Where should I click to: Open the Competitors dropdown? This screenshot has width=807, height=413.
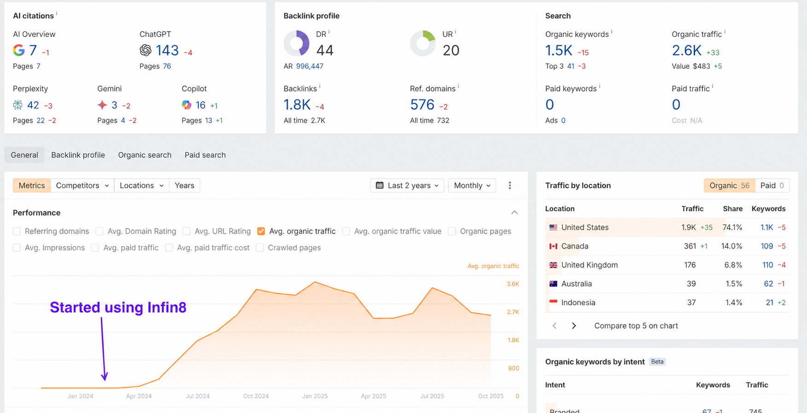pyautogui.click(x=82, y=186)
